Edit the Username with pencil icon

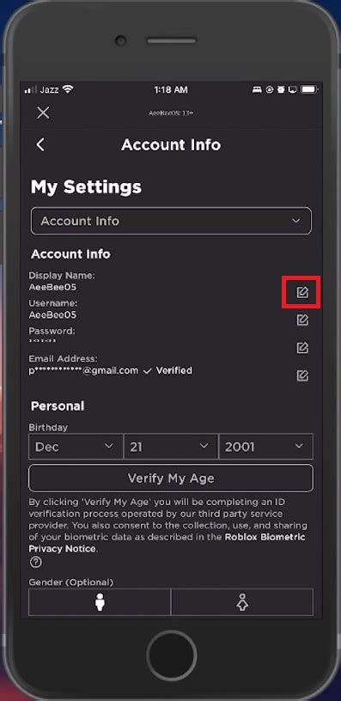pyautogui.click(x=302, y=320)
